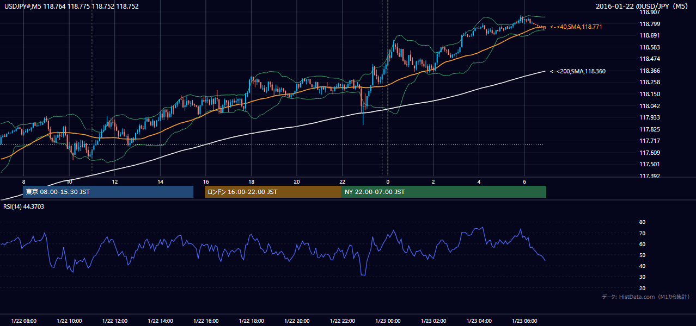Click price level 118.366 on the axis
The height and width of the screenshot is (326, 696).
click(649, 71)
